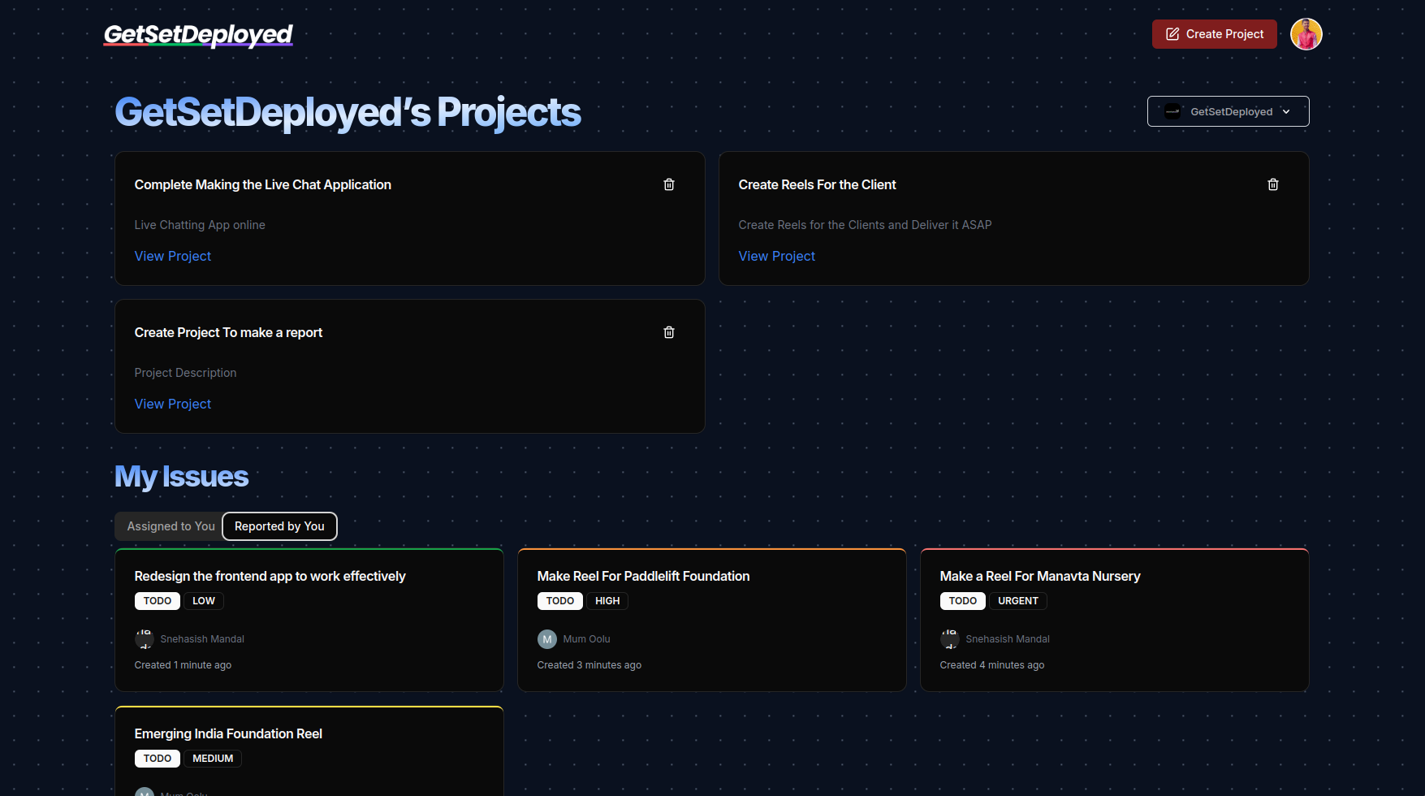
Task: Open the user profile avatar menu
Action: pos(1306,34)
